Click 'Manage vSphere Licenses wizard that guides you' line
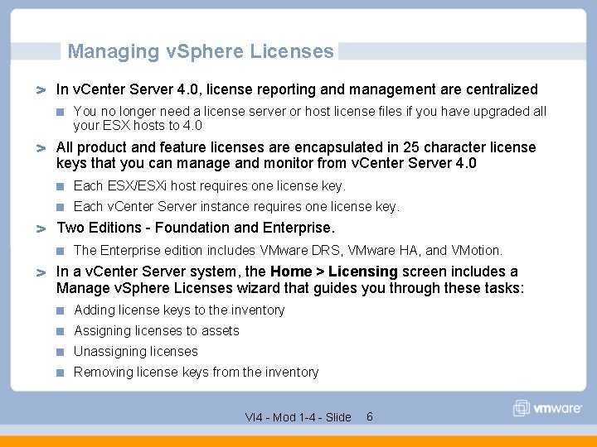Viewport: 597px width, 447px height. (x=290, y=288)
